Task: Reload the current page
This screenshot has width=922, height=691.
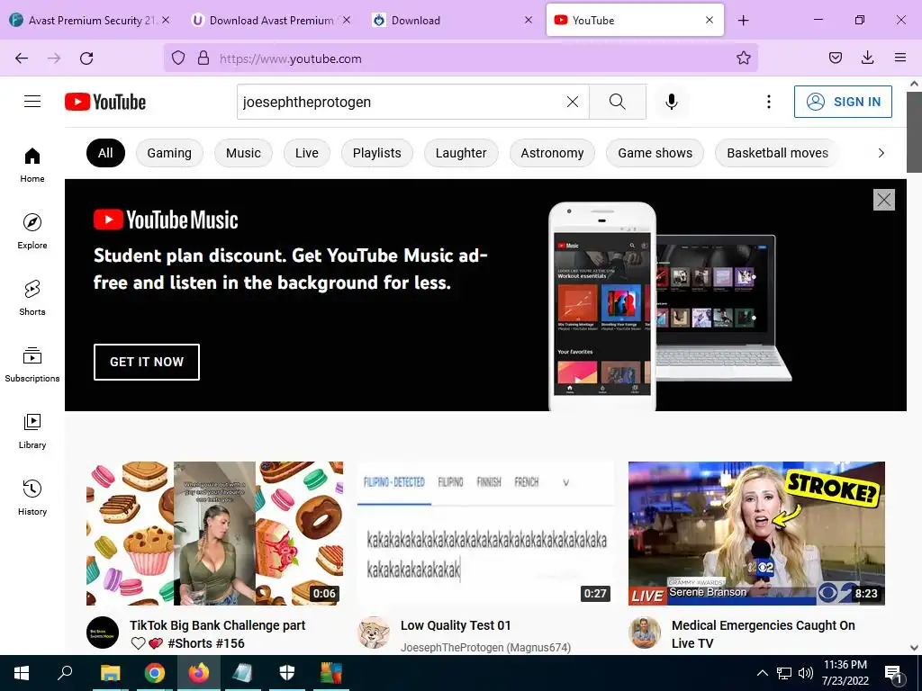Action: tap(86, 58)
